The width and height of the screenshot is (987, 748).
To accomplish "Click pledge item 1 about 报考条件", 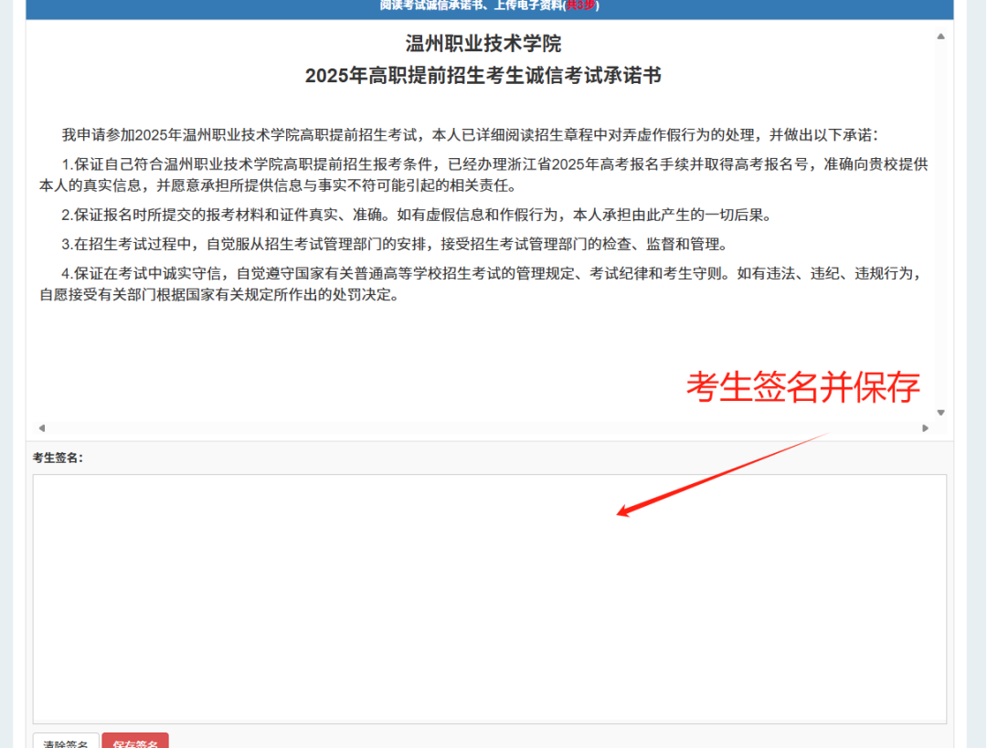I will (483, 175).
